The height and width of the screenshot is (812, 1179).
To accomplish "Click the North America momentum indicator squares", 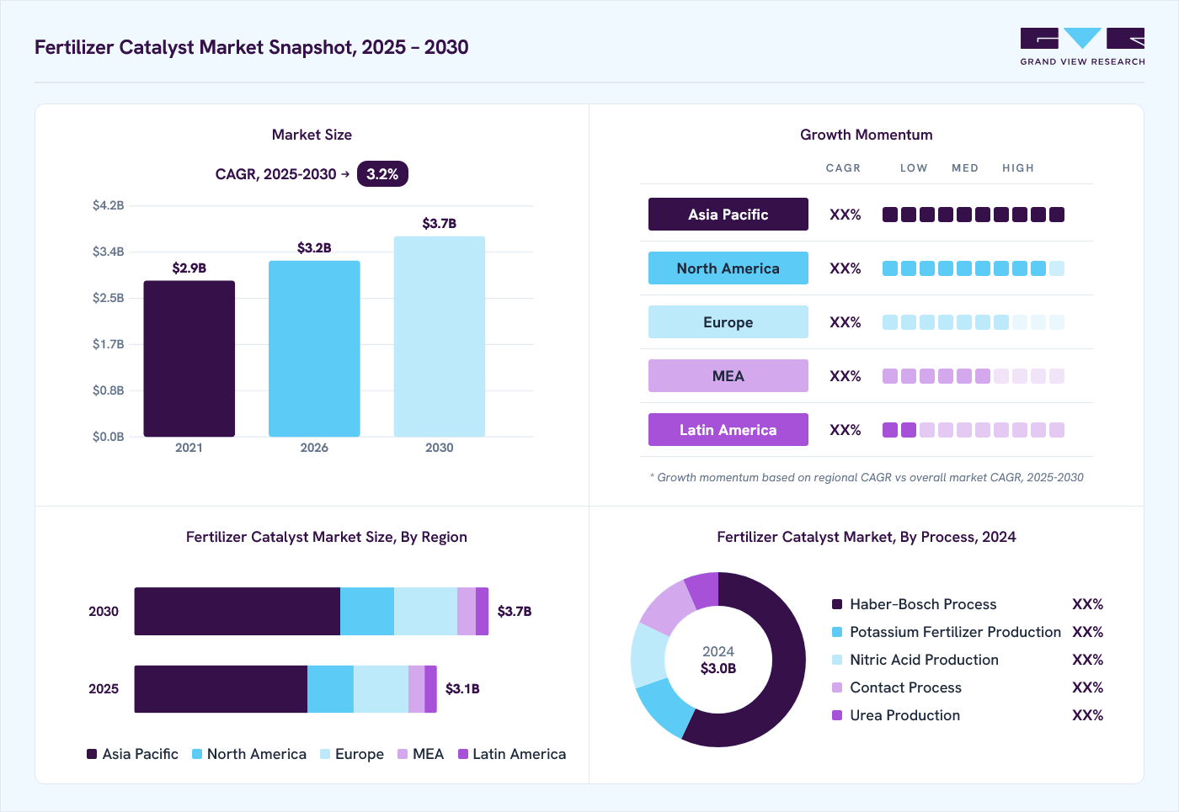I will (974, 268).
